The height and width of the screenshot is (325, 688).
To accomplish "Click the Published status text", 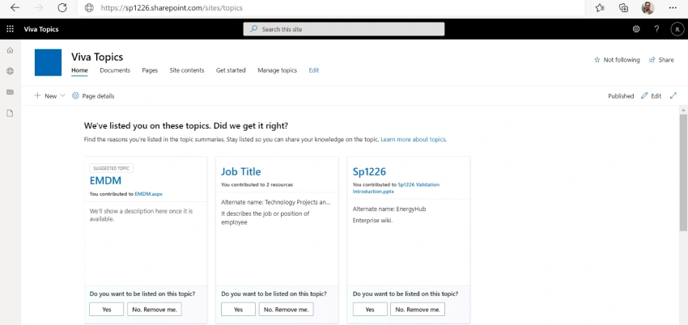I will pos(621,96).
